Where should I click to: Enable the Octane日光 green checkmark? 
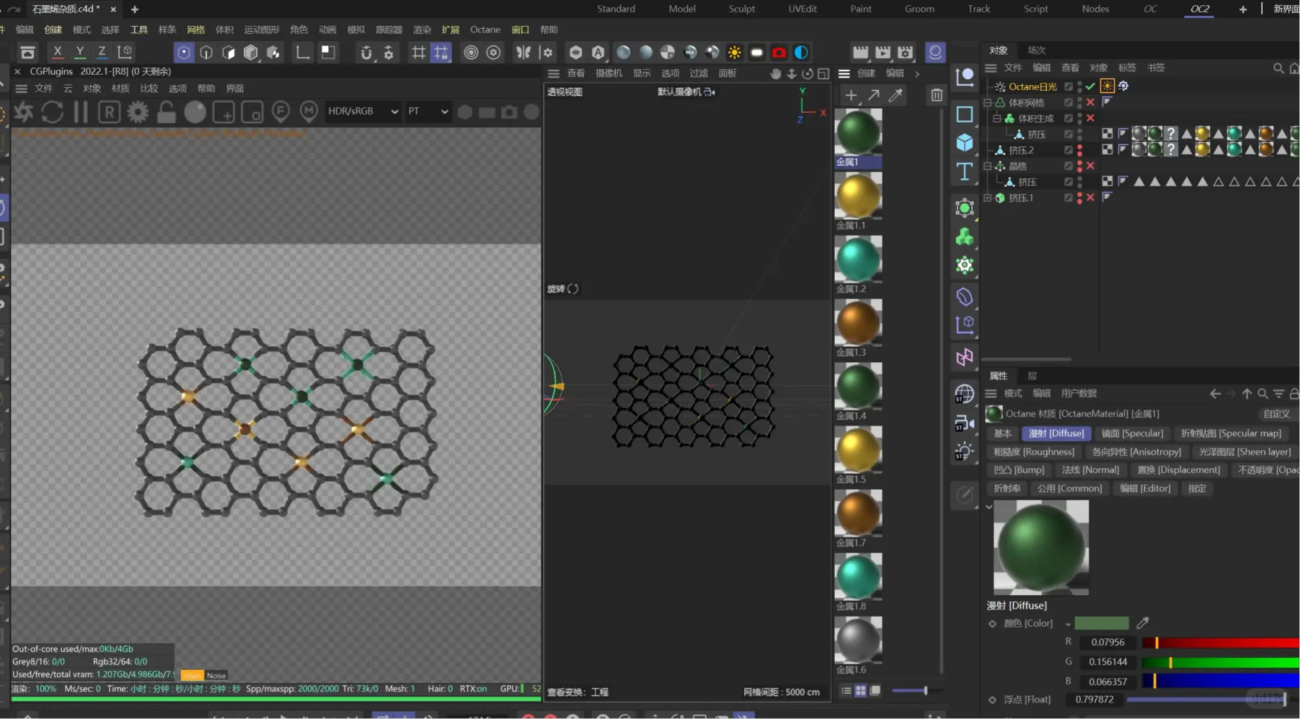point(1090,87)
